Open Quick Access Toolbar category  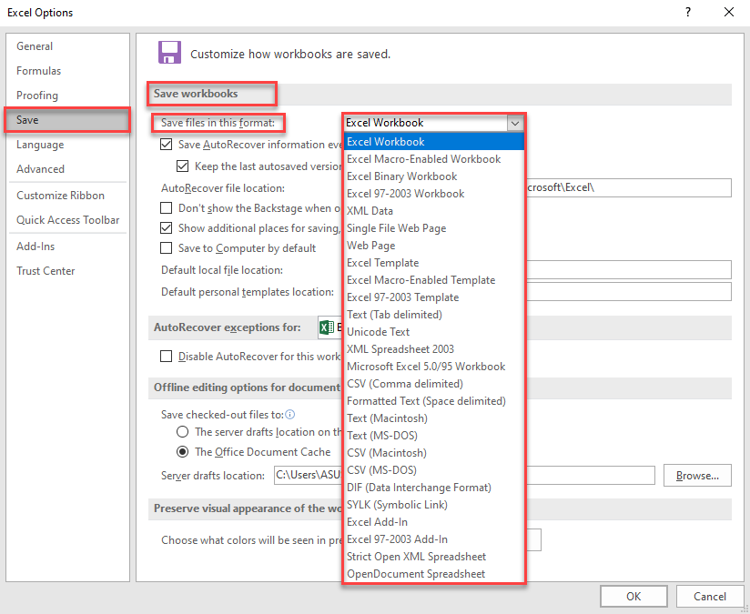(x=67, y=220)
